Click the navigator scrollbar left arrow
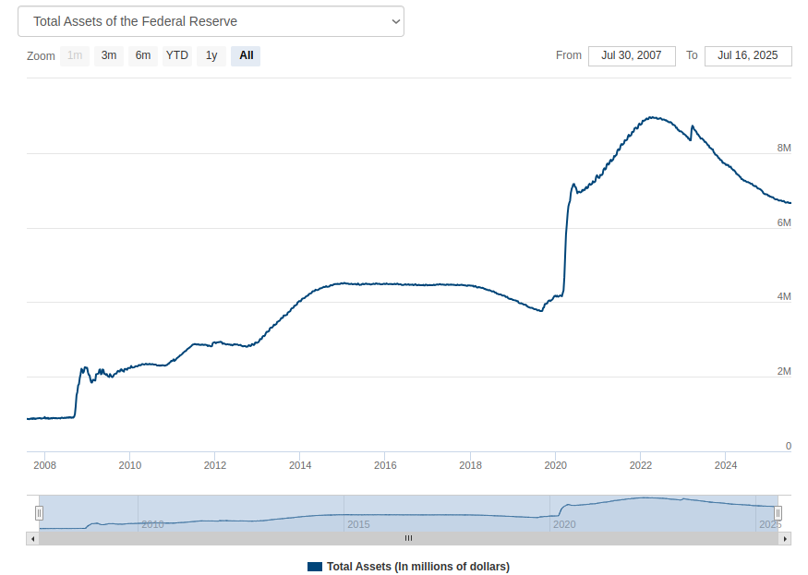Image resolution: width=808 pixels, height=575 pixels. [x=32, y=538]
